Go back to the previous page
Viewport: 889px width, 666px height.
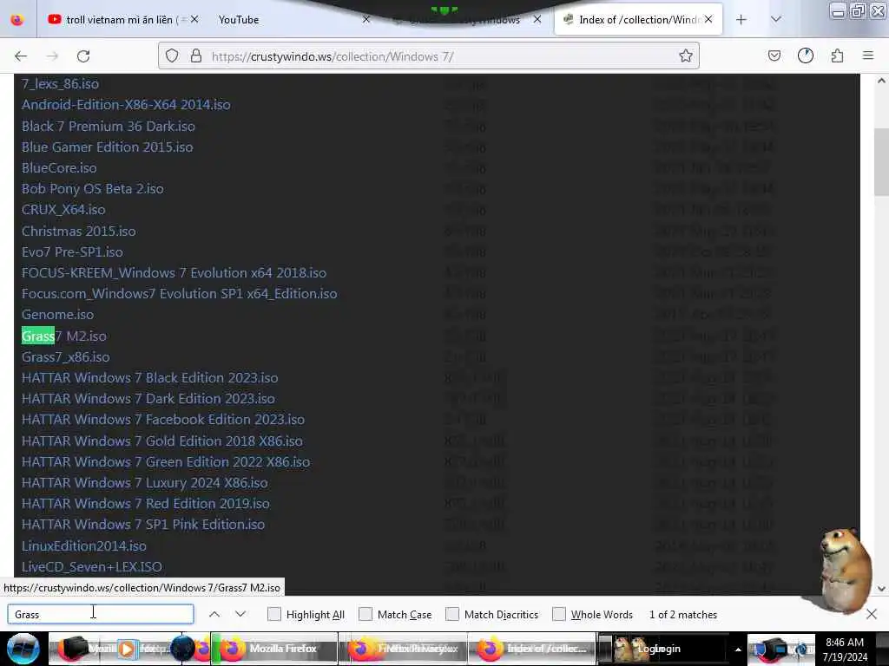click(x=21, y=56)
